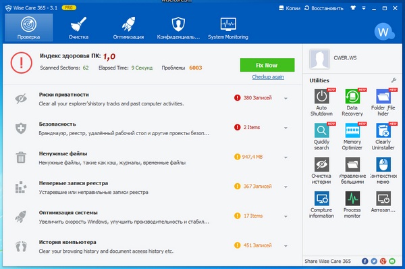Click the green chat share icon

click(x=392, y=262)
